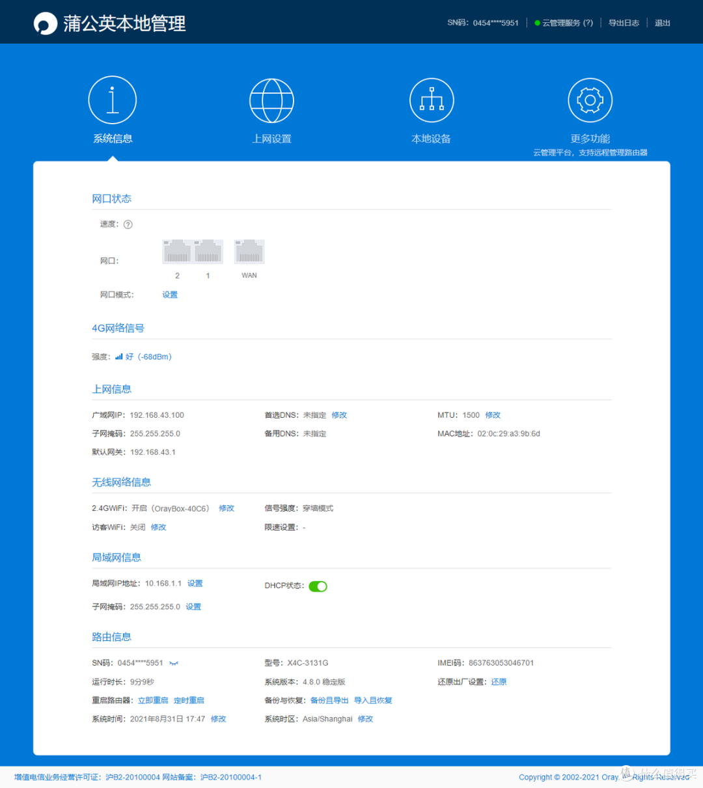Screen dimensions: 703x788
Task: Click the 蒲公英 logo icon in header
Action: [x=45, y=23]
